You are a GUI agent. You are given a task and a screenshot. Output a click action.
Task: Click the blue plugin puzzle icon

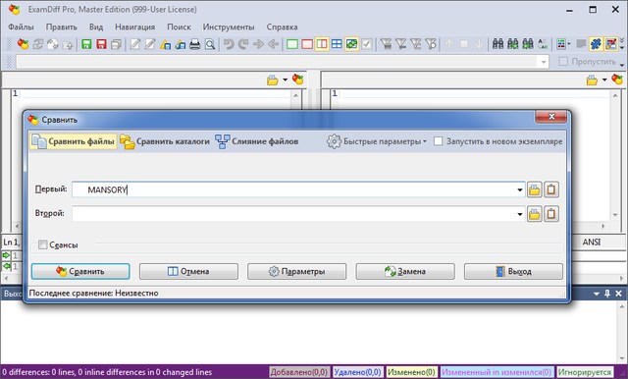point(596,43)
